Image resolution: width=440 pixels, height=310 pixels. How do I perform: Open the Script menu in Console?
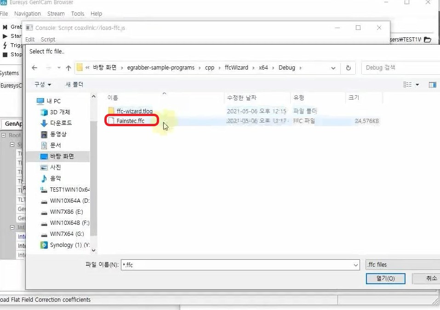48,40
